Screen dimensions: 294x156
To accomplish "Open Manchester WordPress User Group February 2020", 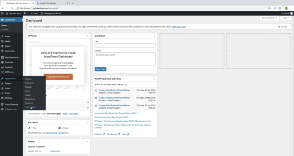I will pos(115,113).
